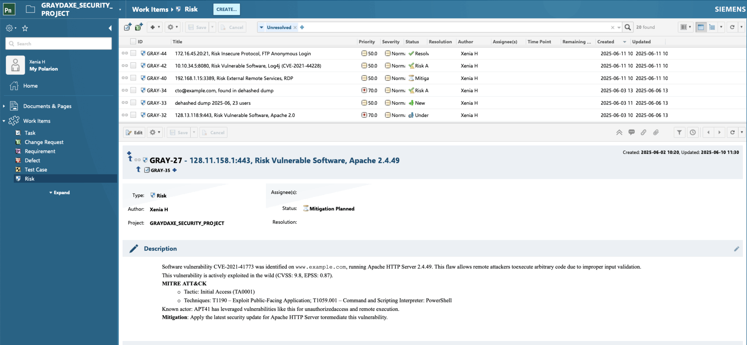Select Requirement work item type
This screenshot has height=345, width=747.
coord(40,151)
